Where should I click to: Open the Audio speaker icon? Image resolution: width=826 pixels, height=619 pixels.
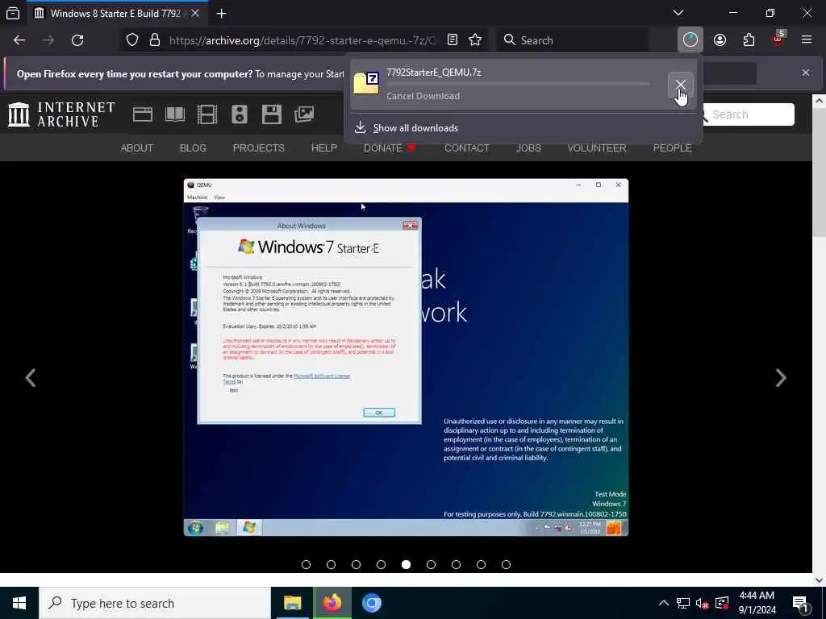(239, 114)
